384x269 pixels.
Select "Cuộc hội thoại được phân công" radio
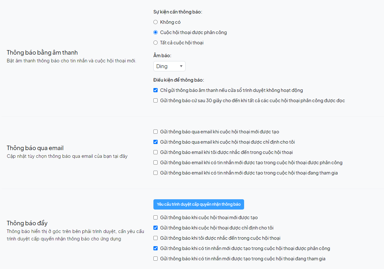tap(156, 32)
